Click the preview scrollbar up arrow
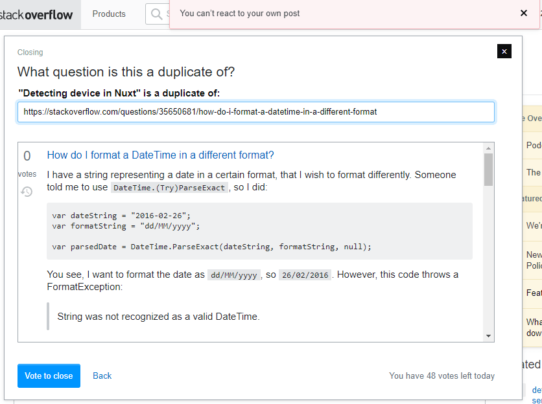This screenshot has height=404, width=542. [488, 148]
